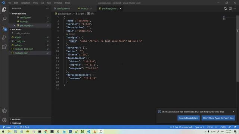Select package.json in BACKEND file tree
This screenshot has height=134, width=239.
coord(30,53)
